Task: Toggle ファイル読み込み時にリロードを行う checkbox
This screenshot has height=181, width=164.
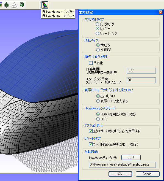Action: pos(91,144)
